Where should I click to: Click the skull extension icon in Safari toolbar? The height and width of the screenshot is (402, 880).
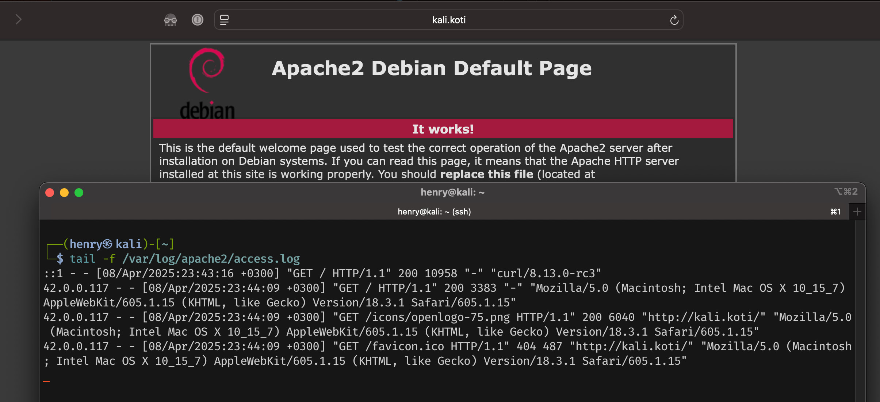click(171, 20)
